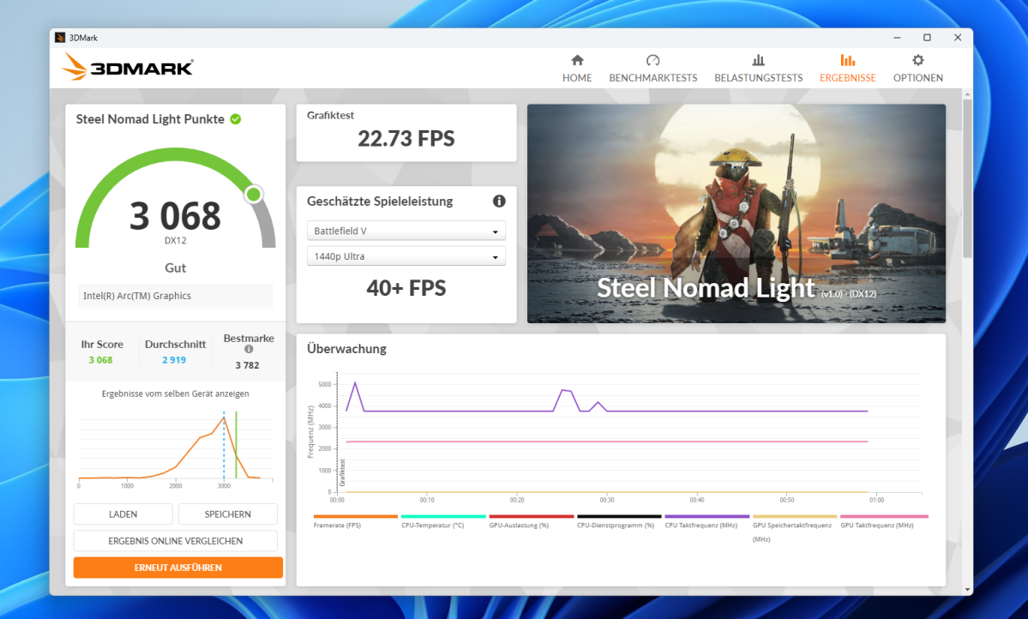Viewport: 1028px width, 619px height.
Task: Click the Ihr Score value 3 068
Action: coord(100,360)
